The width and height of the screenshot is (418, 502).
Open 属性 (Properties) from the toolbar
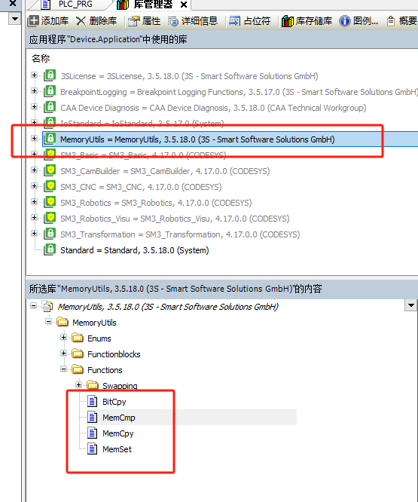tap(144, 21)
